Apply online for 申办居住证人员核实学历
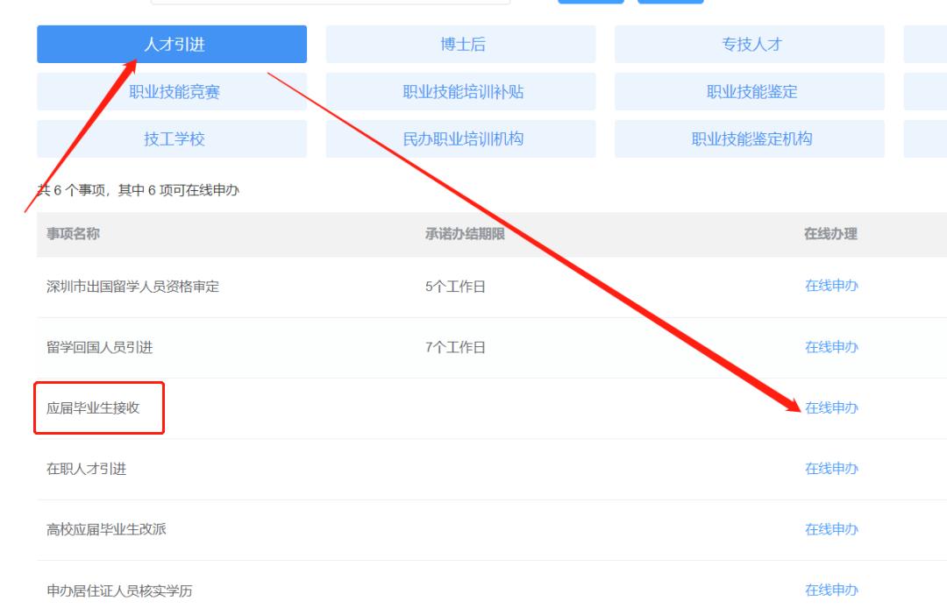This screenshot has width=947, height=609. click(831, 590)
